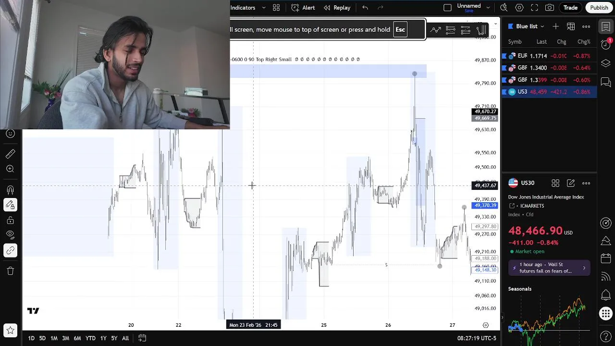
Task: Open the Screeners radar panel
Action: coord(606,223)
